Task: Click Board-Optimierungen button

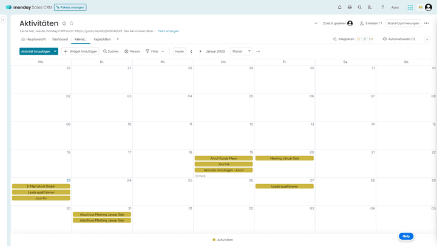Action: point(403,23)
